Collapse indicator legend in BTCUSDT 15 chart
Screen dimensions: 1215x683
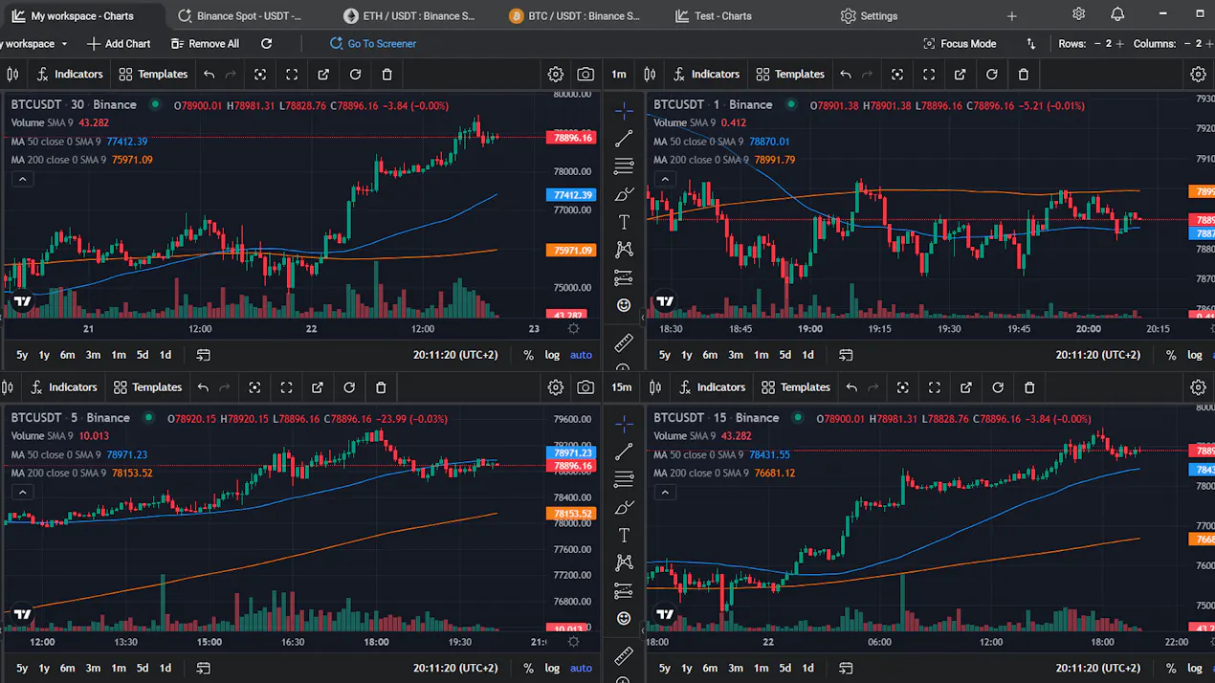click(664, 493)
